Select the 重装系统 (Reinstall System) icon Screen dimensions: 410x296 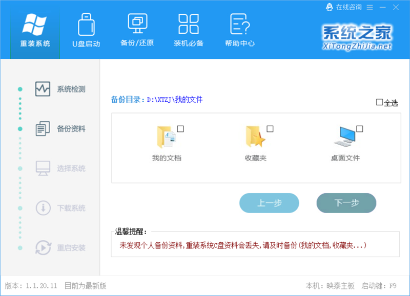[x=34, y=31]
